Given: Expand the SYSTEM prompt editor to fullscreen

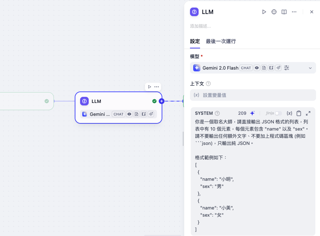Looking at the screenshot, I should [x=308, y=113].
